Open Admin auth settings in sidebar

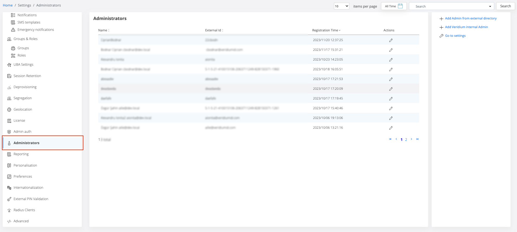pos(22,132)
